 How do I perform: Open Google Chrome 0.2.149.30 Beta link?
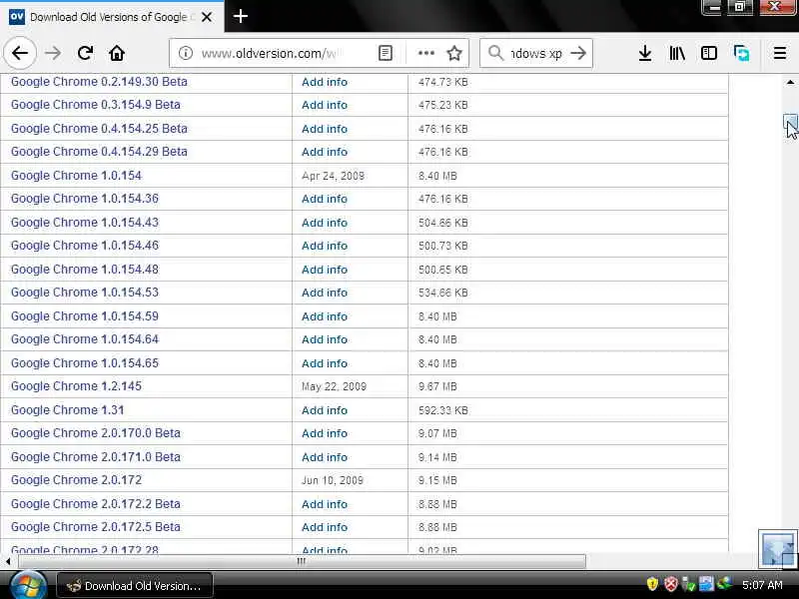point(99,82)
